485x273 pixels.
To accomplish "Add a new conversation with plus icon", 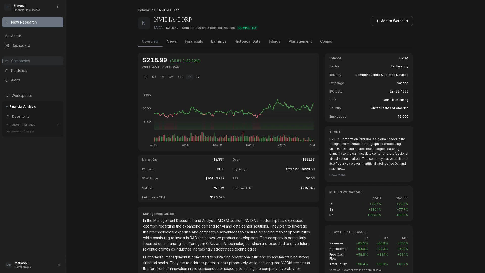I will [58, 125].
